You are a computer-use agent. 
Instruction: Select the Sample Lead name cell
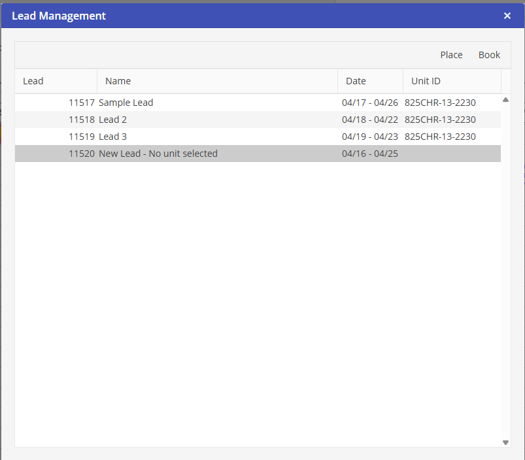click(x=126, y=103)
